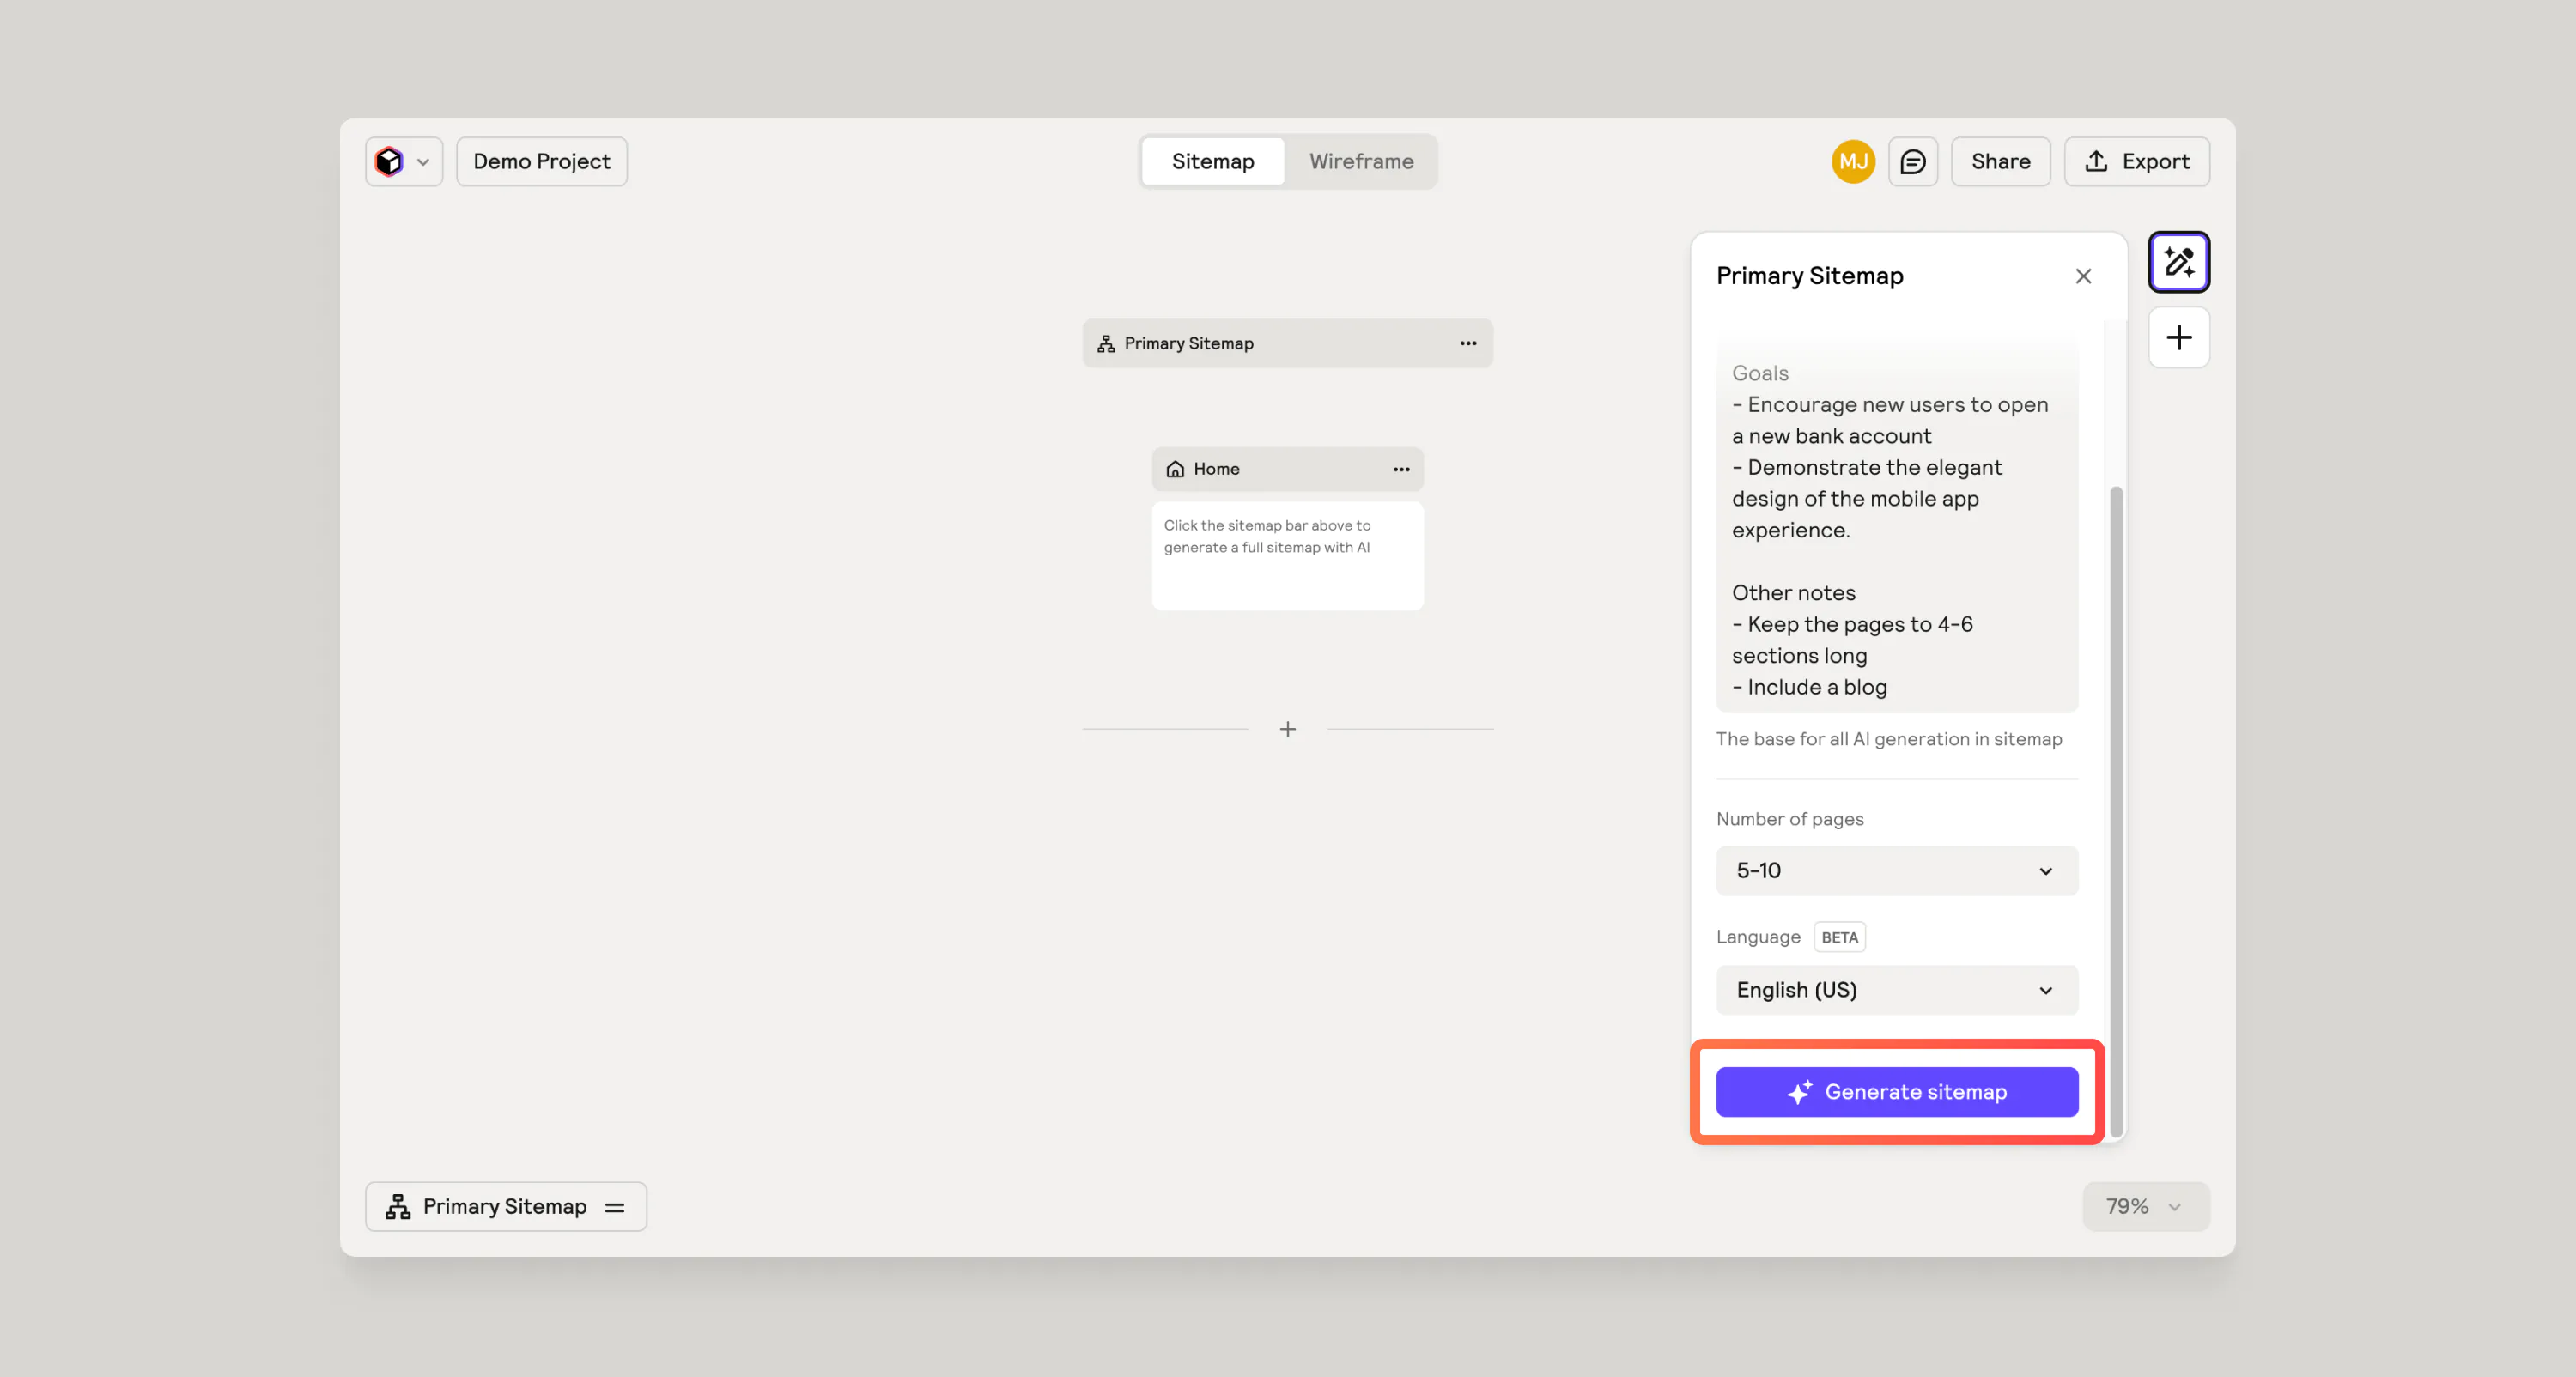This screenshot has width=2576, height=1377.
Task: Click the BETA badge next to Language
Action: point(1838,937)
